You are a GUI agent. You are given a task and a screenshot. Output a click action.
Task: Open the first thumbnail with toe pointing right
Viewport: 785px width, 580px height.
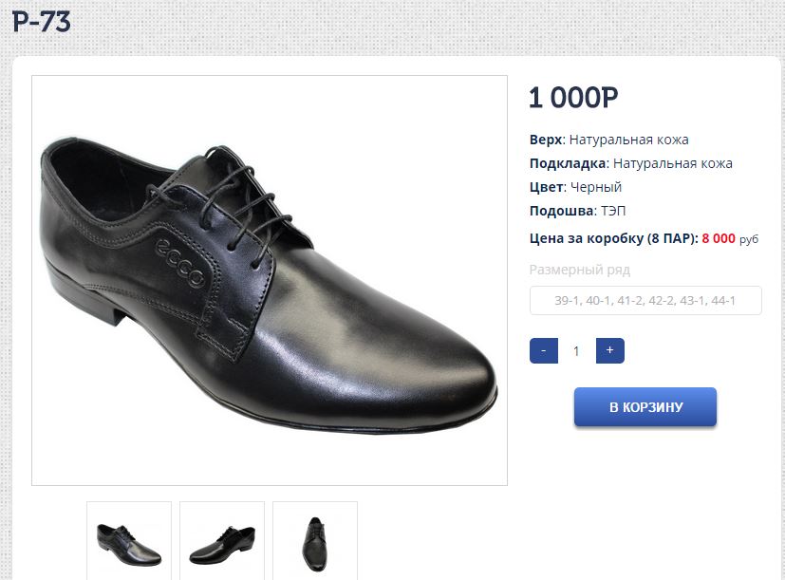click(129, 542)
